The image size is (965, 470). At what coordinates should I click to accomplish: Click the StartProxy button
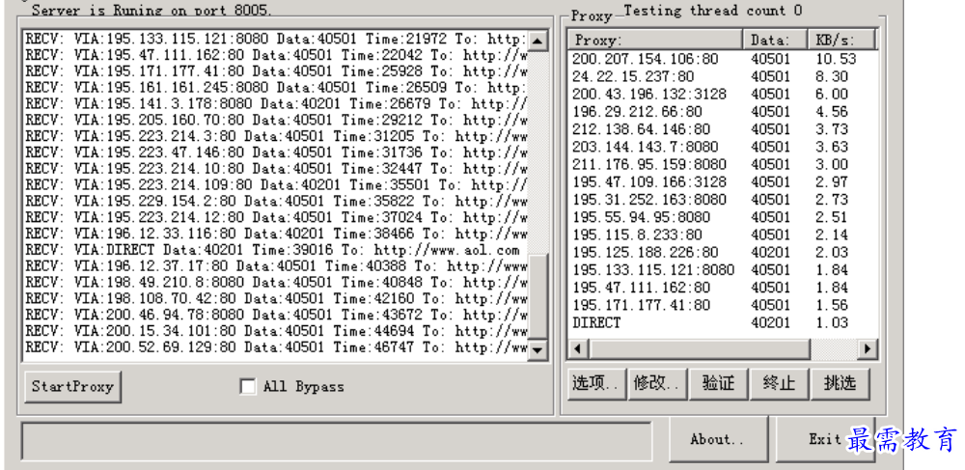[x=72, y=386]
